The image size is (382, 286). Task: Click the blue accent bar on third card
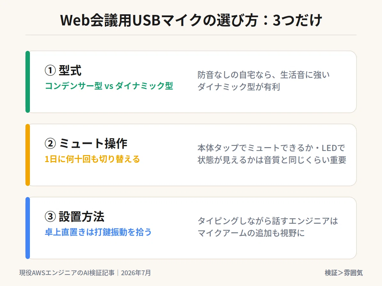point(28,228)
